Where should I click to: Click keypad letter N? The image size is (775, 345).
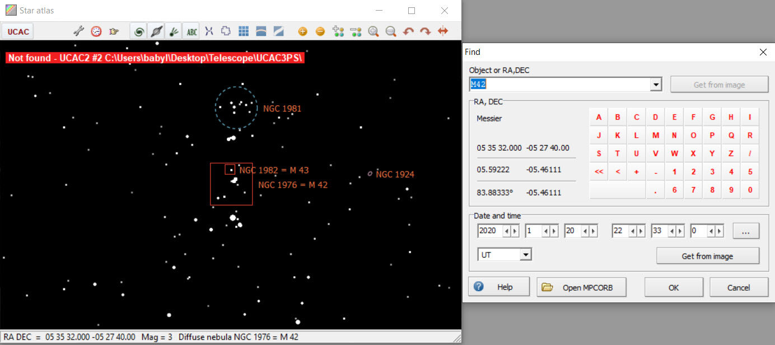coord(674,136)
